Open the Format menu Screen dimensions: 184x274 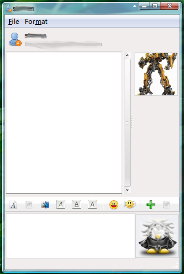click(36, 22)
